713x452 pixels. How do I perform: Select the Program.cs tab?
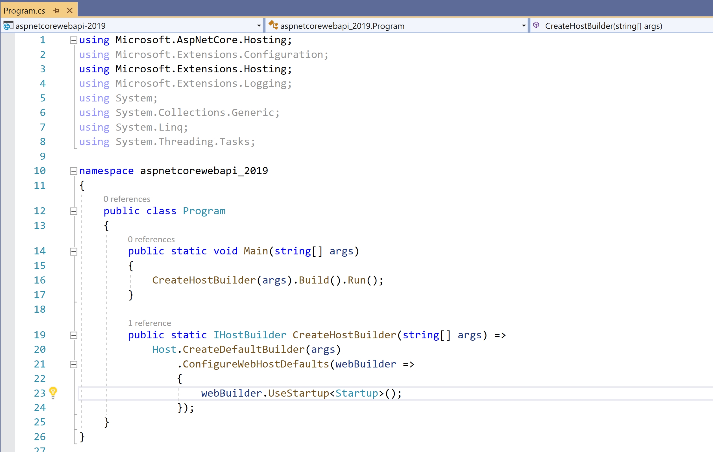click(24, 11)
